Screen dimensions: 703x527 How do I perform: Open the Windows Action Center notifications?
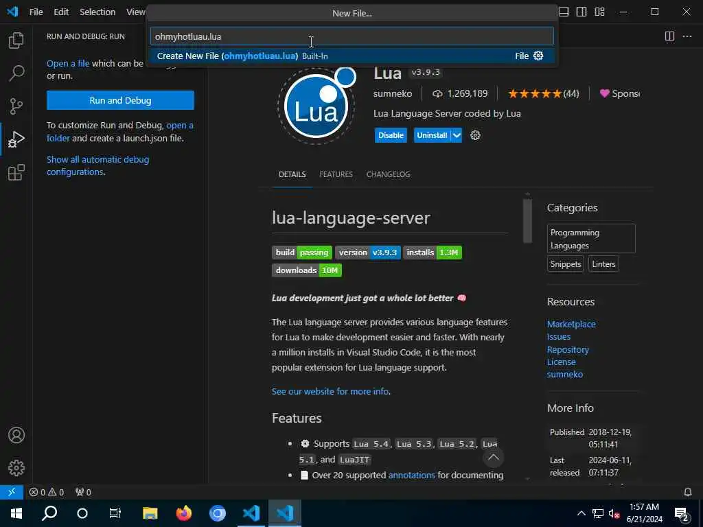point(682,513)
